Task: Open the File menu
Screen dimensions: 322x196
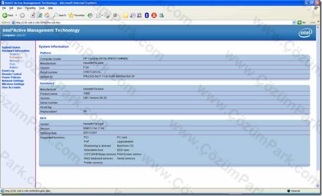Action: point(4,8)
